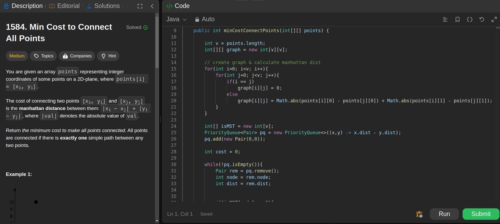
Task: Reset code with the undo arrow icon
Action: tap(482, 19)
